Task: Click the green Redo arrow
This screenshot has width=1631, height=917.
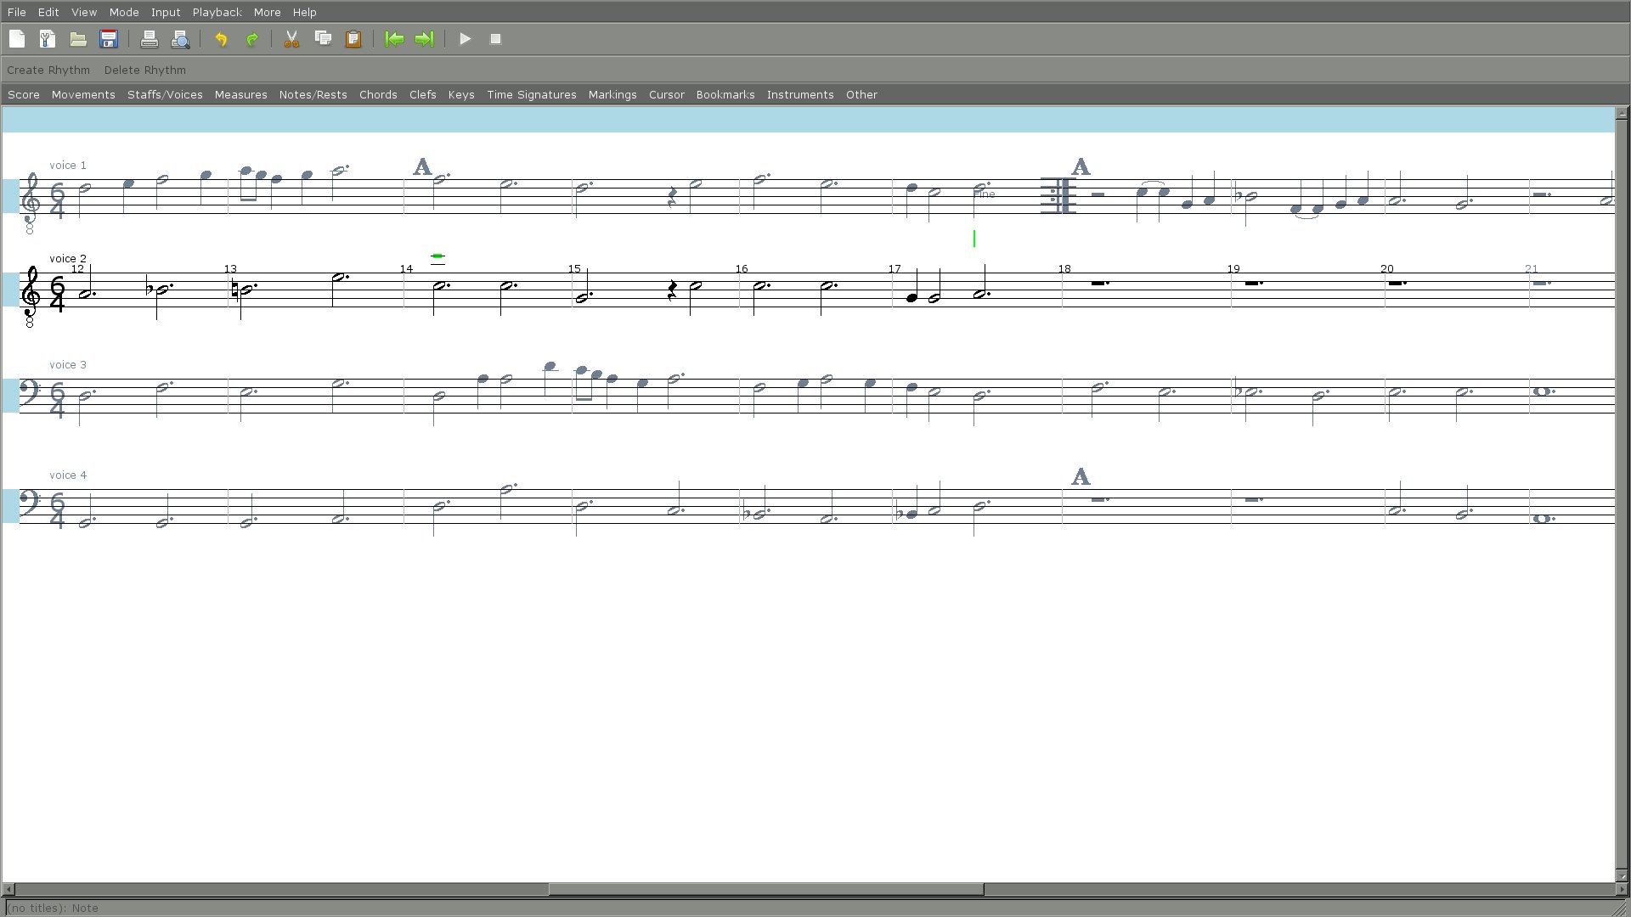Action: 251,39
